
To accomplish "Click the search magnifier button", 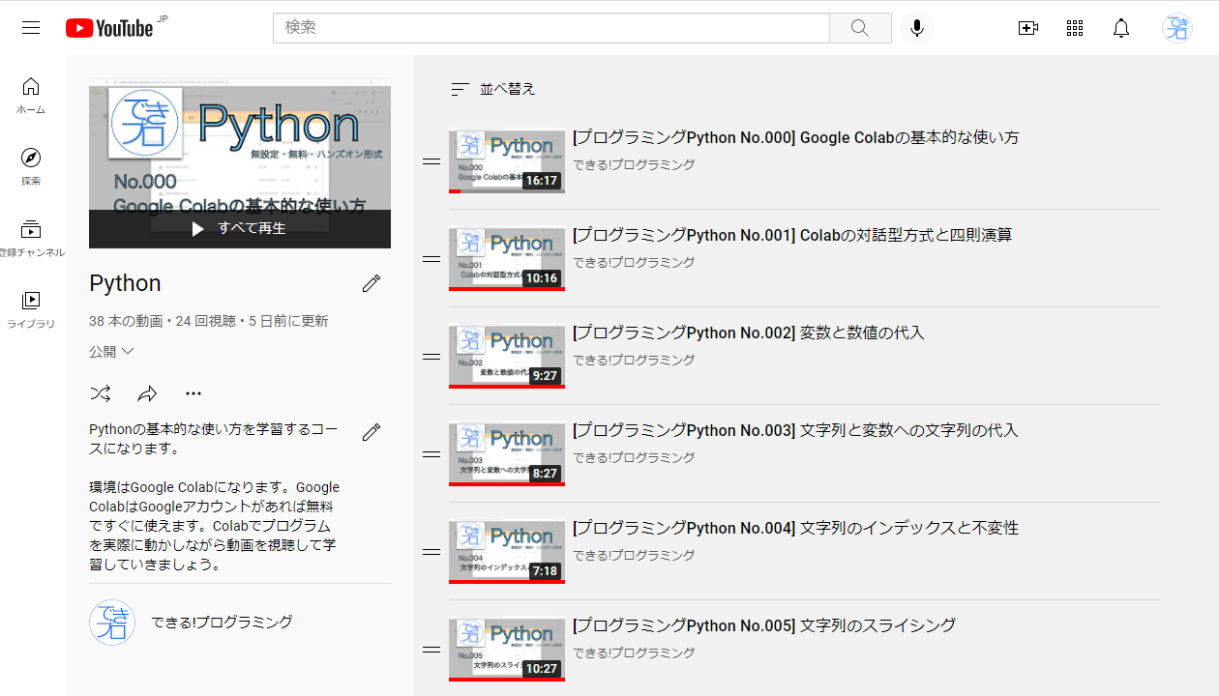I will click(x=860, y=28).
